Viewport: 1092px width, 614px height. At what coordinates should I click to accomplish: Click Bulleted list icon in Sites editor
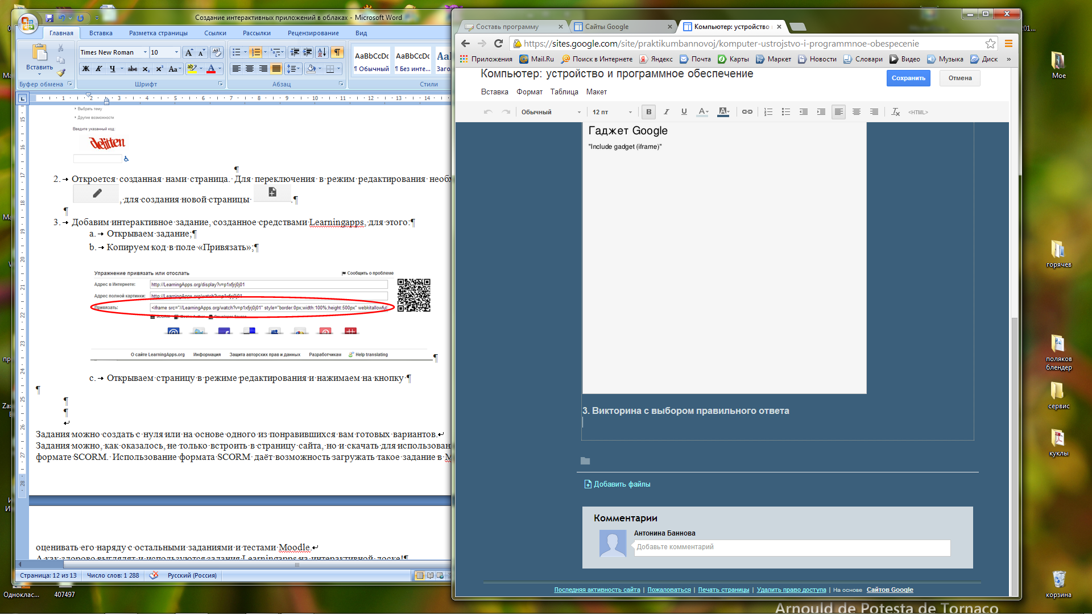pyautogui.click(x=786, y=112)
